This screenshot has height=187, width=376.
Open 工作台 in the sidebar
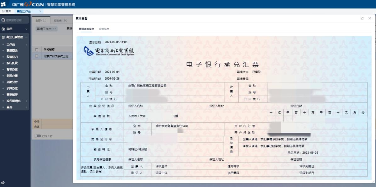point(11,44)
